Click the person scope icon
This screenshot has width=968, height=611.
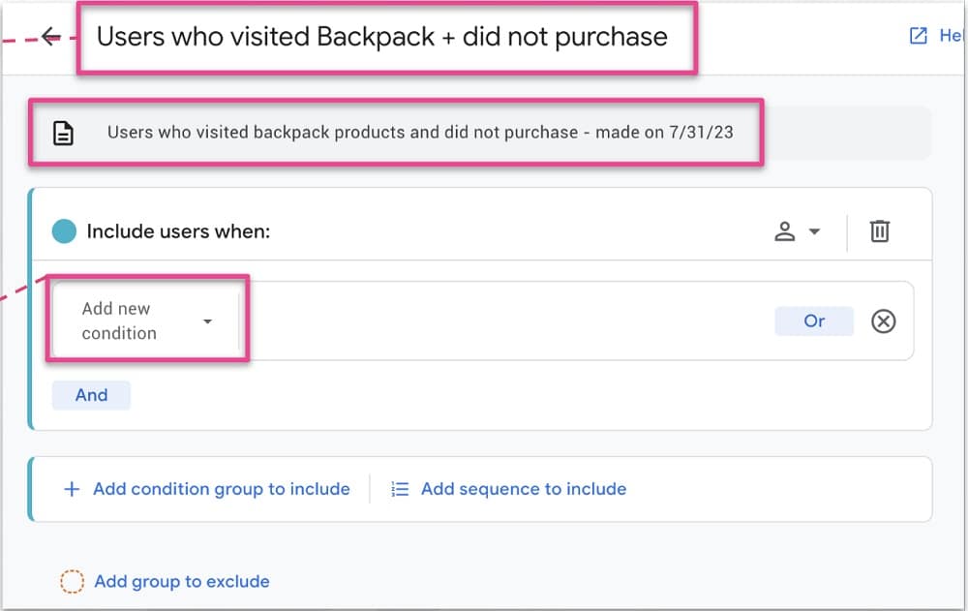pyautogui.click(x=785, y=231)
